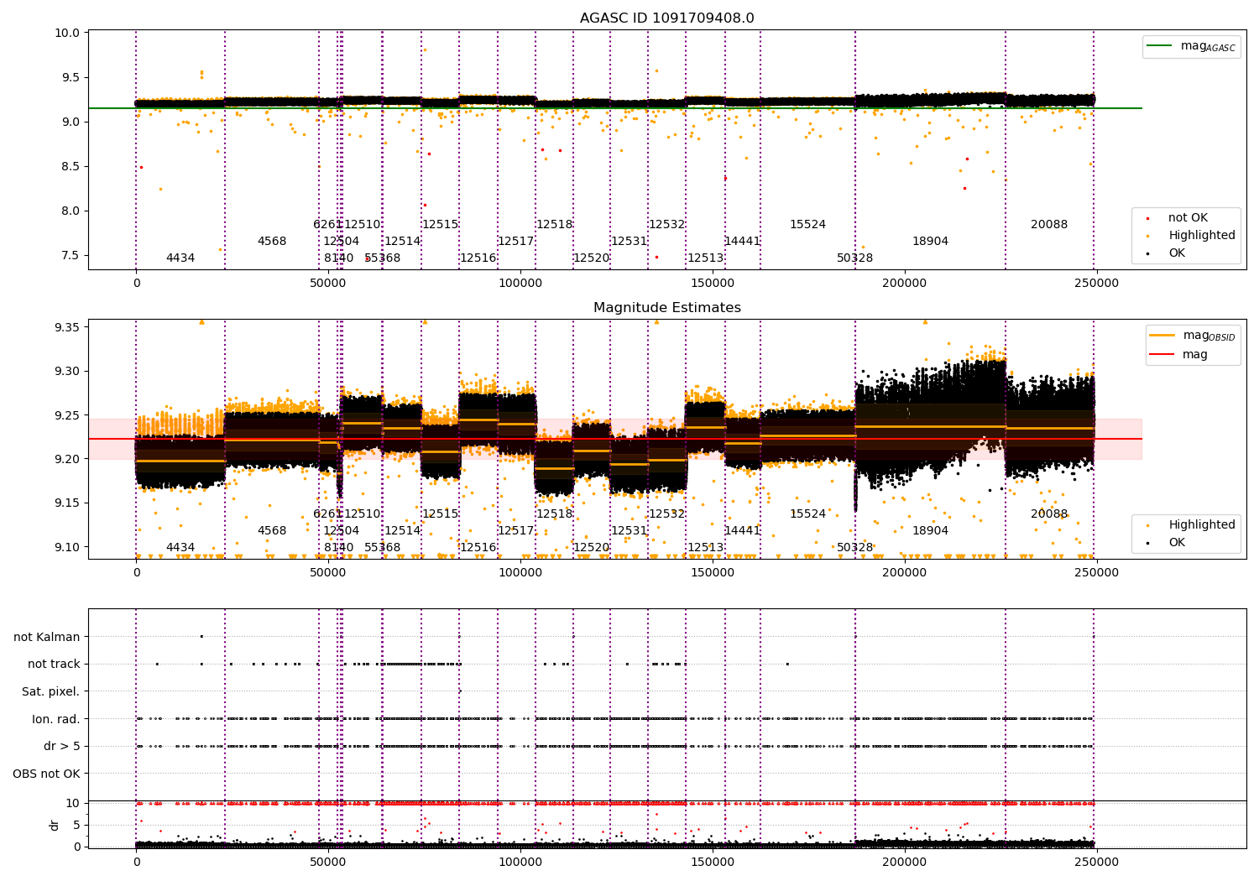Click obsid label 50328 in top plot
The width and height of the screenshot is (1259, 881).
(854, 258)
